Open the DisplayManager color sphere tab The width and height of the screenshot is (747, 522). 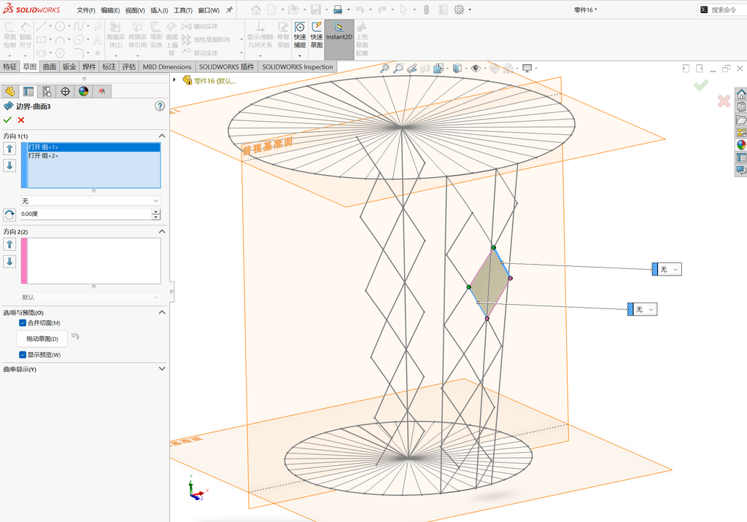tap(84, 91)
